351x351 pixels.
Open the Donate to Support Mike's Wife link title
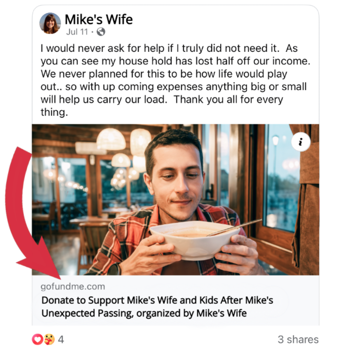coord(157,307)
